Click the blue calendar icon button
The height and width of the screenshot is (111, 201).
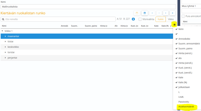tap(145, 13)
